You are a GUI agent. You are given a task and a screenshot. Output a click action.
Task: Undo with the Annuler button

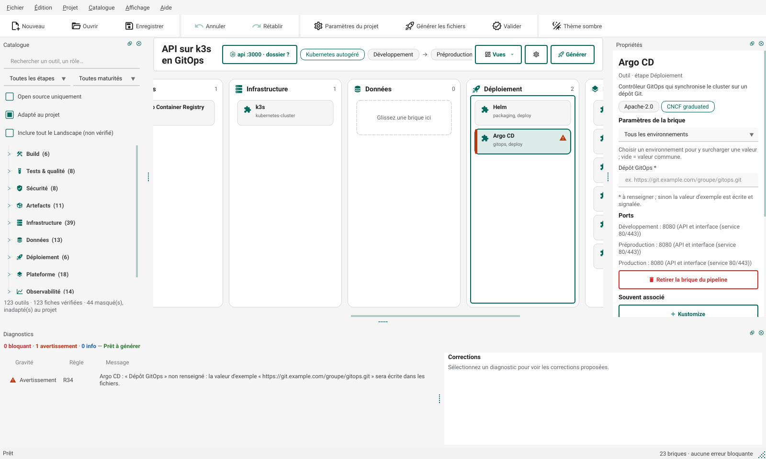click(x=210, y=26)
